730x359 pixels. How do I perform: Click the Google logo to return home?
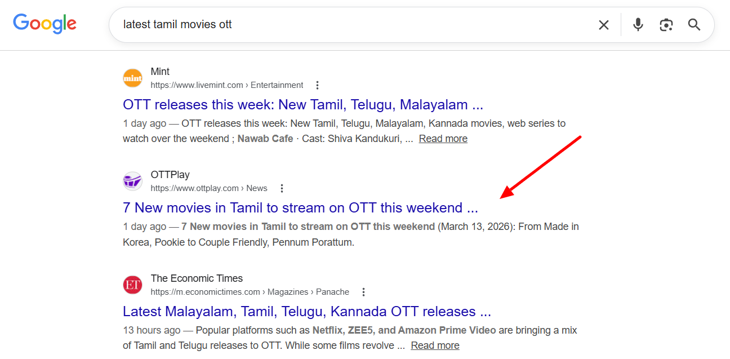45,24
